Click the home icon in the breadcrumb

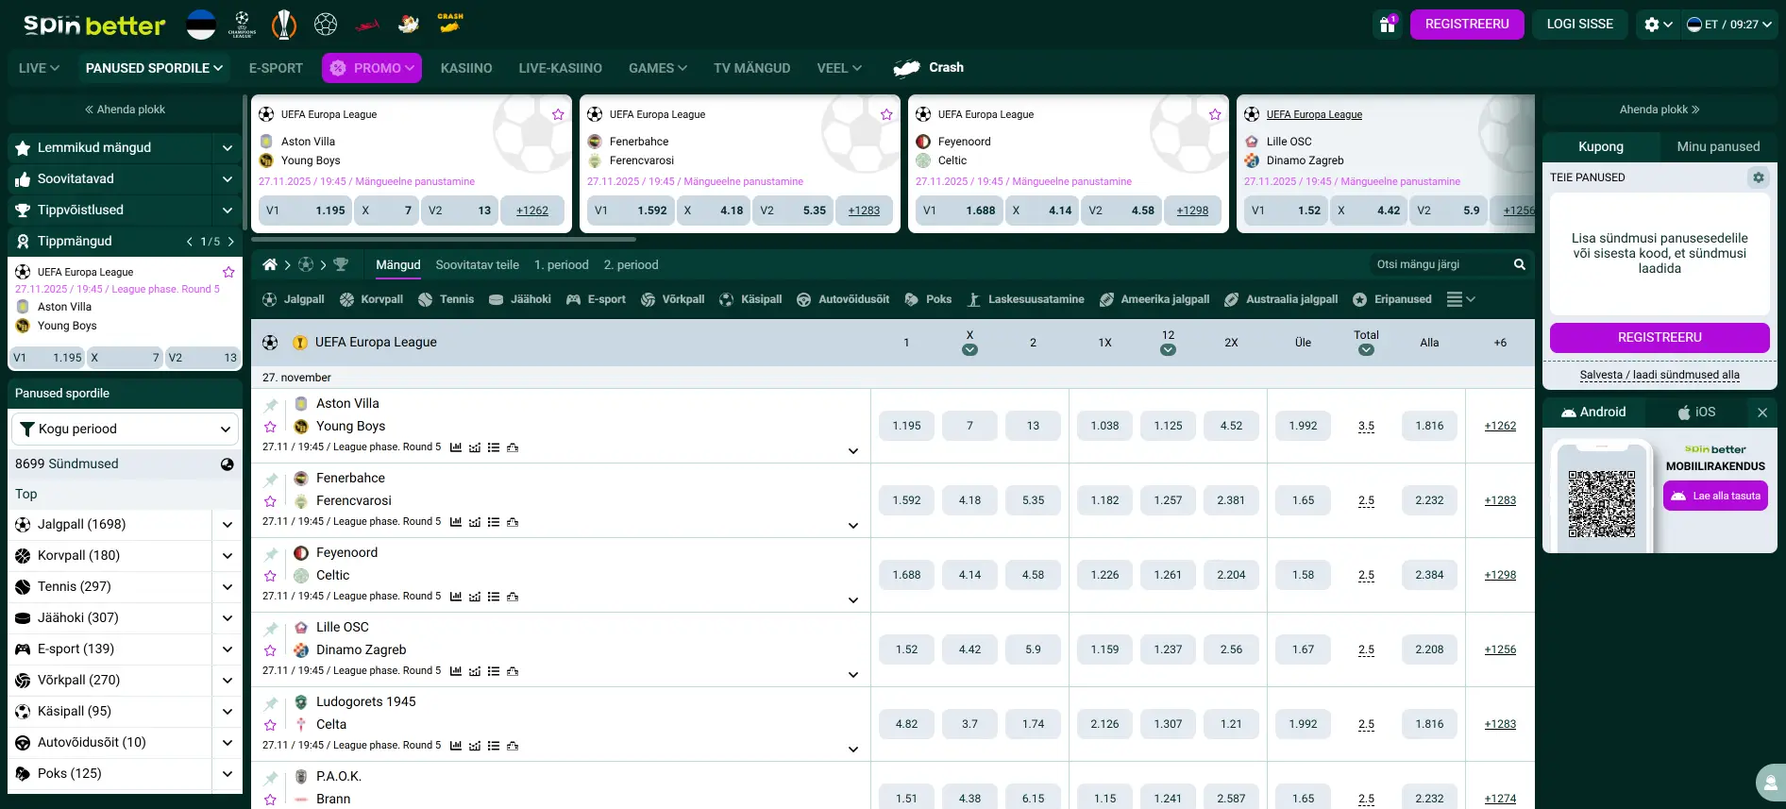(270, 265)
